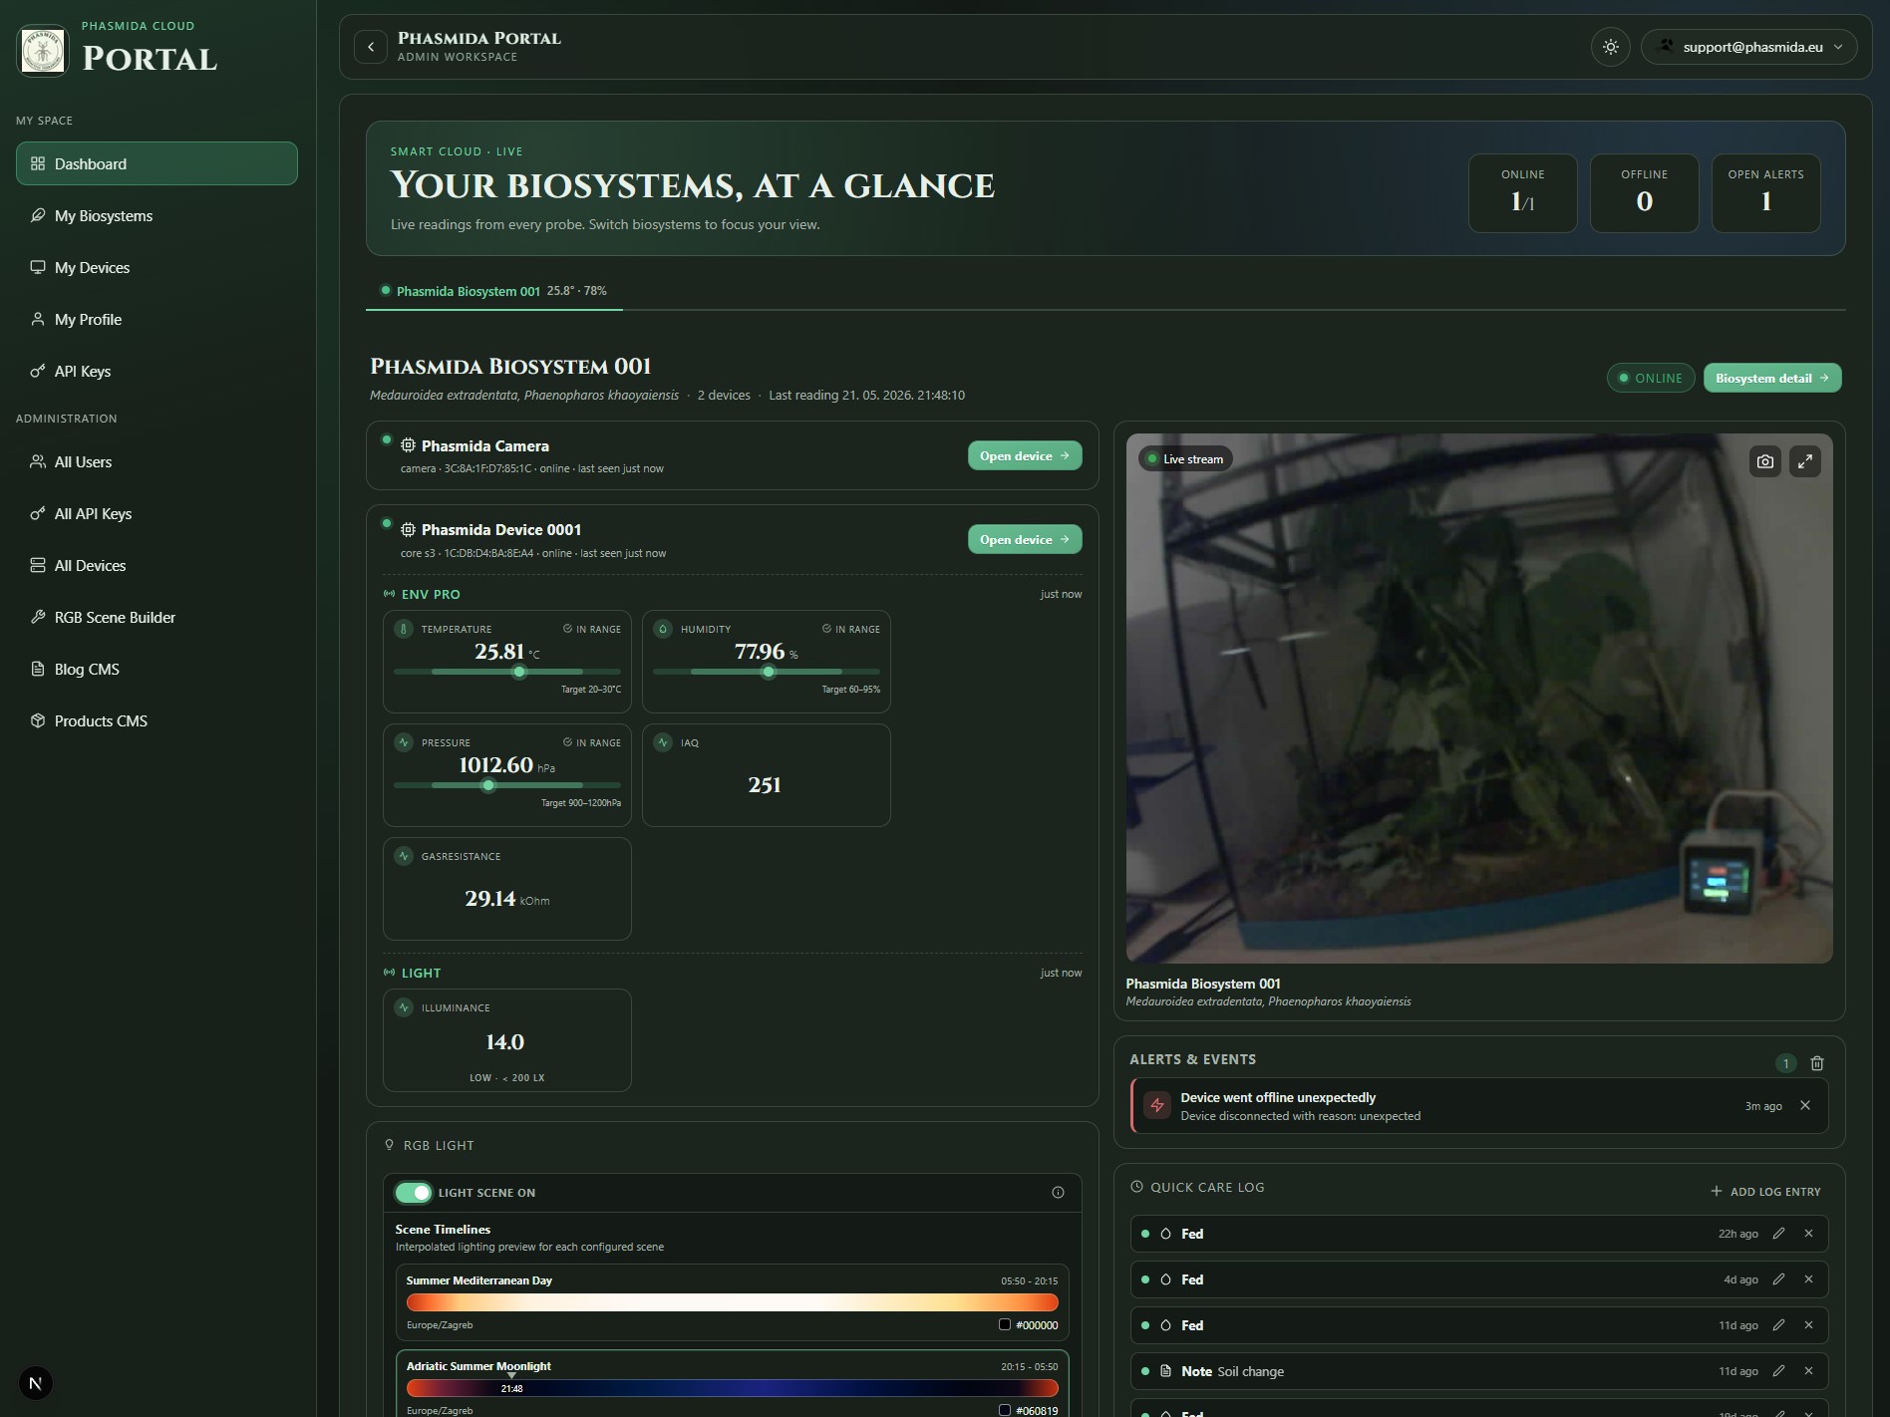Take a snapshot with the camera icon
Image resolution: width=1890 pixels, height=1417 pixels.
(1765, 461)
